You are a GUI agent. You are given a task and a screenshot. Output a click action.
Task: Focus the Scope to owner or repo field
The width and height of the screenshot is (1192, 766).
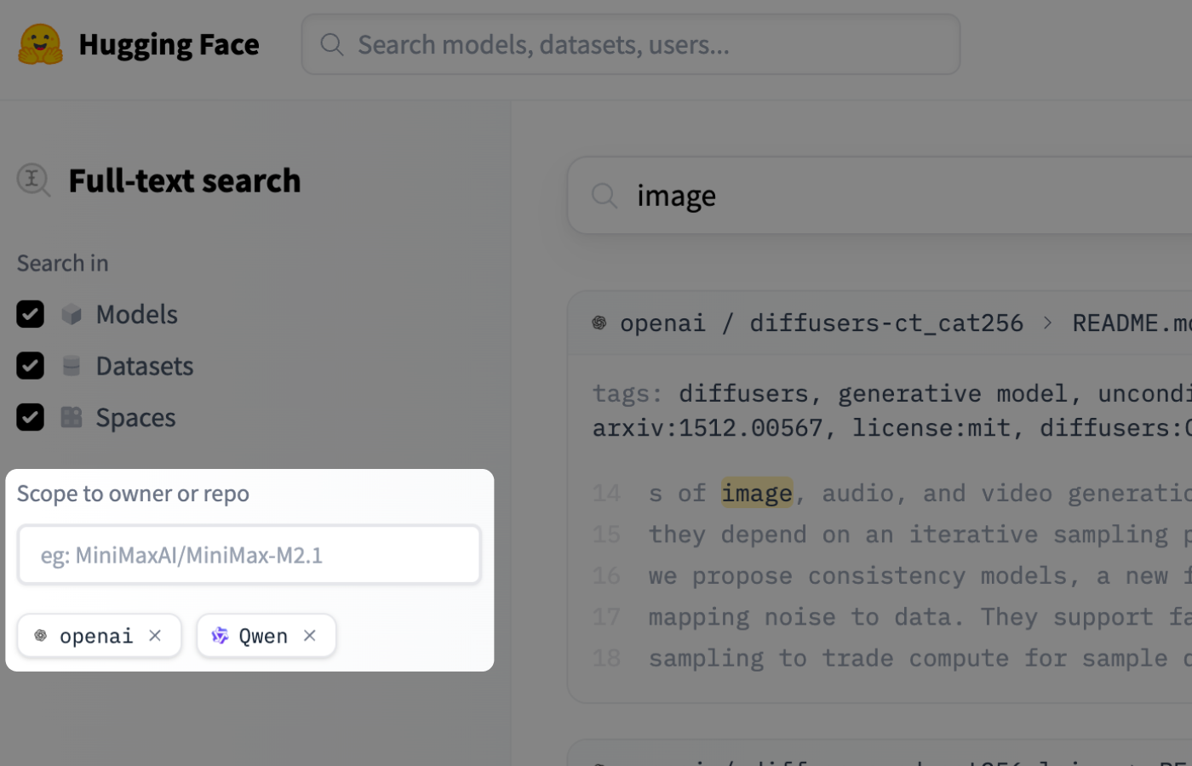[249, 555]
